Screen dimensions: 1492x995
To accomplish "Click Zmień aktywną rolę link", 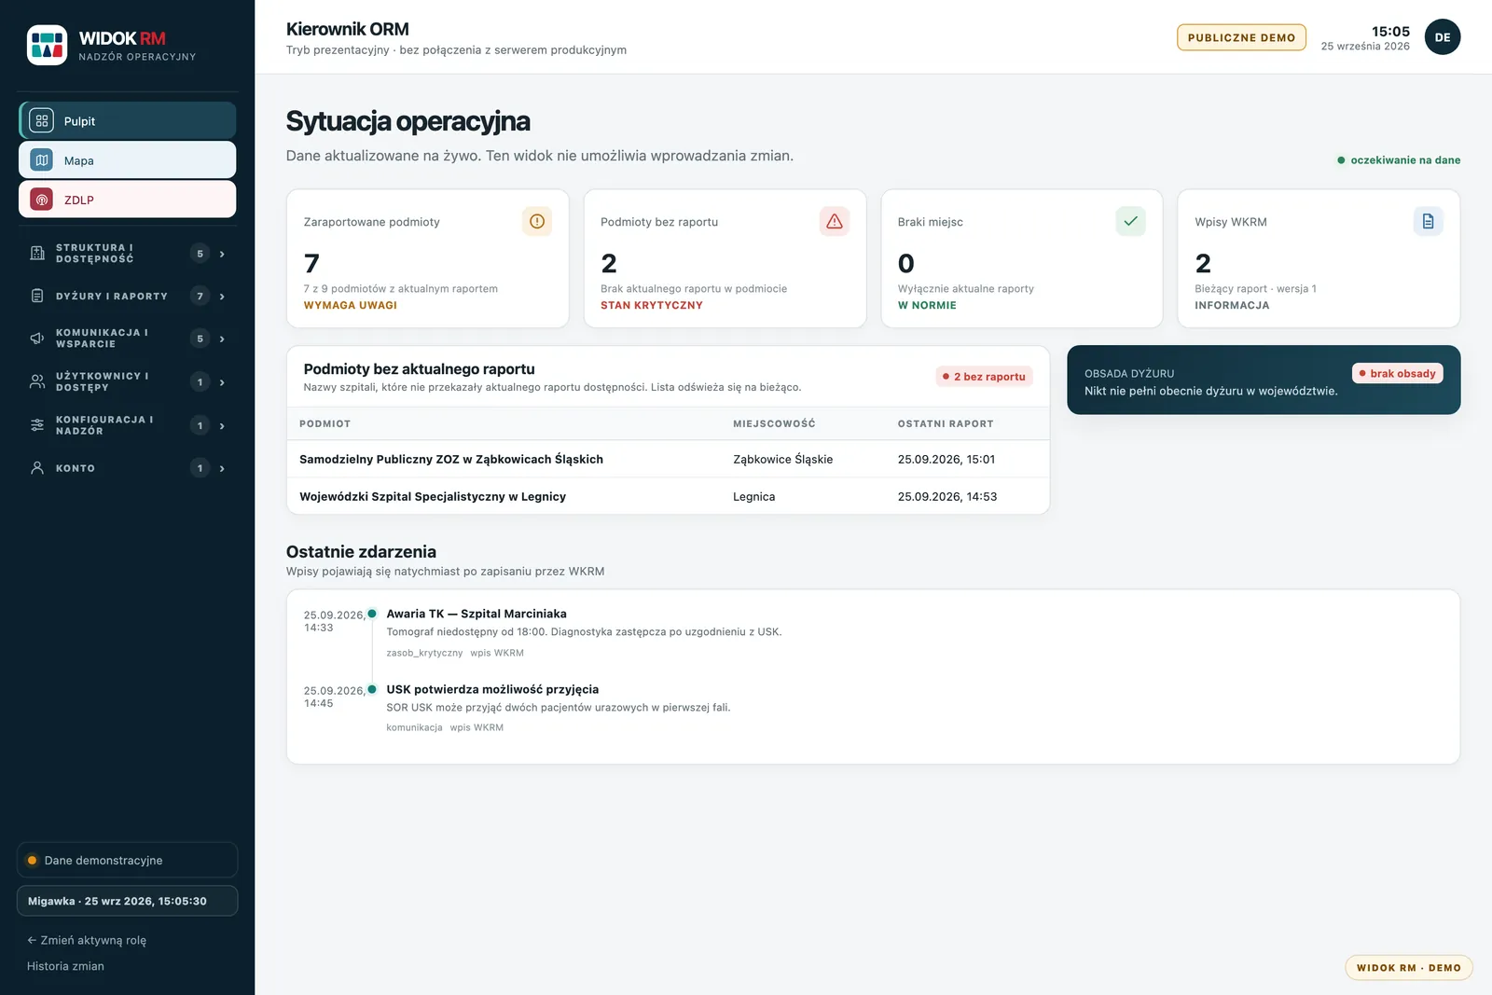I will point(87,940).
